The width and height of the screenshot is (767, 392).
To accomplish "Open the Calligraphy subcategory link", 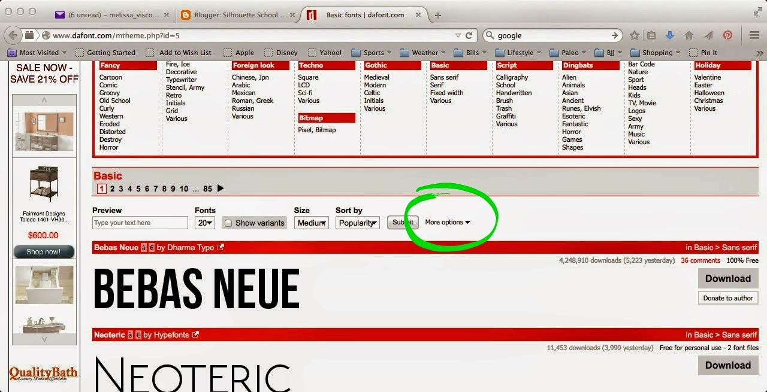I will [512, 77].
